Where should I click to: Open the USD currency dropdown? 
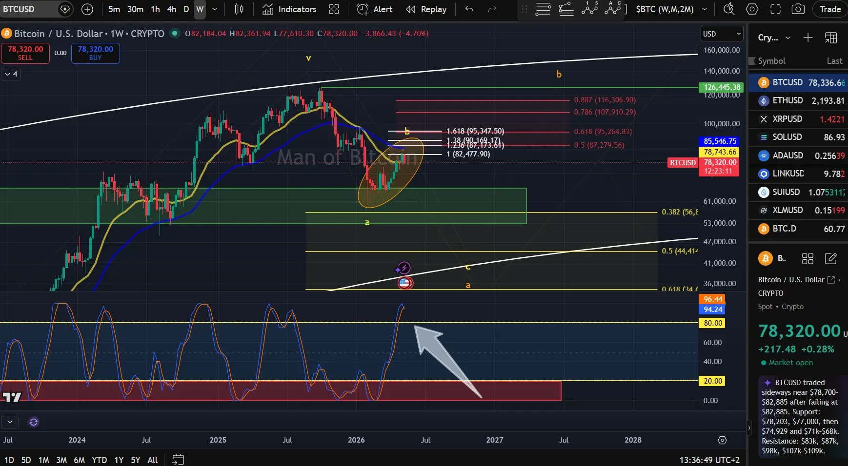(722, 34)
